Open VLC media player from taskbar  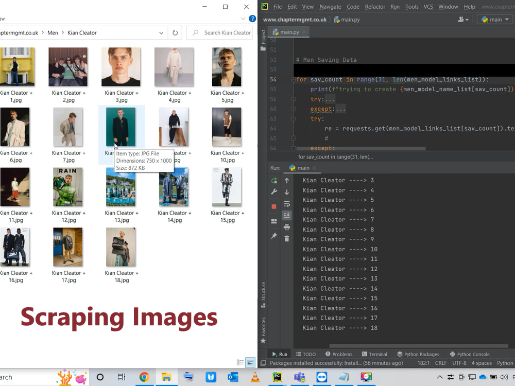(x=255, y=377)
